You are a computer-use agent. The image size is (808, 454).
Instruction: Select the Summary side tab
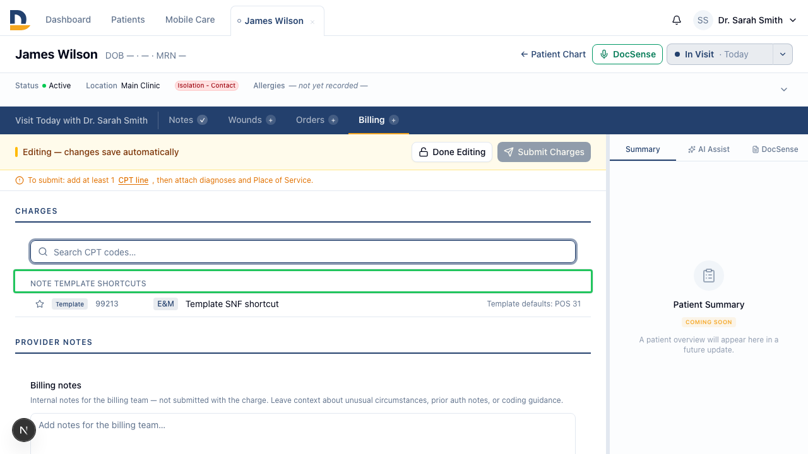643,149
